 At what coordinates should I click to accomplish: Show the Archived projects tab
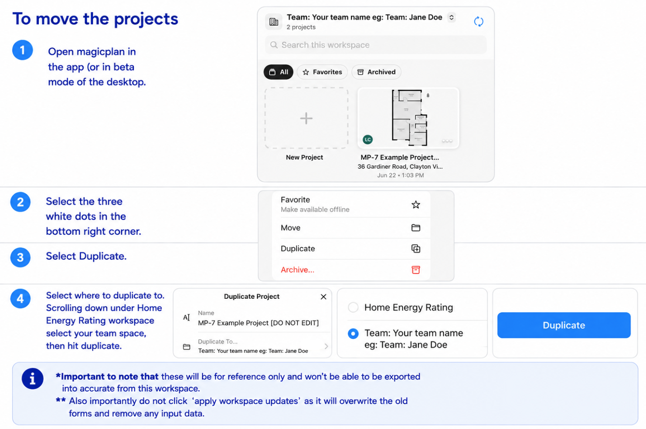tap(376, 72)
